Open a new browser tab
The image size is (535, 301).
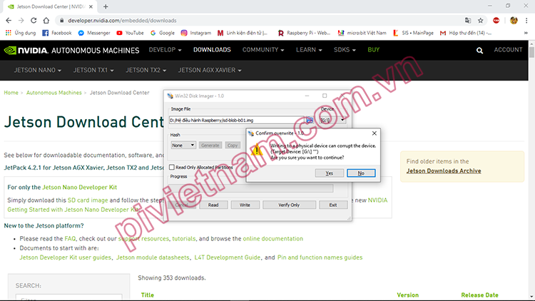(106, 6)
